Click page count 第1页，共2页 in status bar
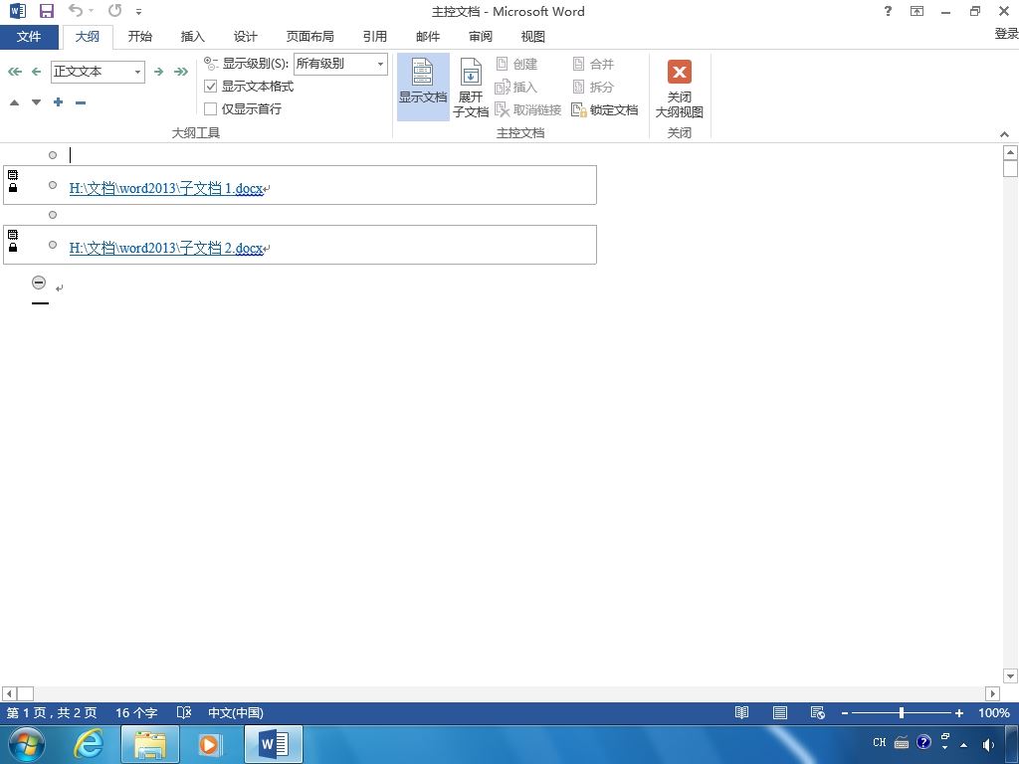This screenshot has height=764, width=1019. [52, 712]
